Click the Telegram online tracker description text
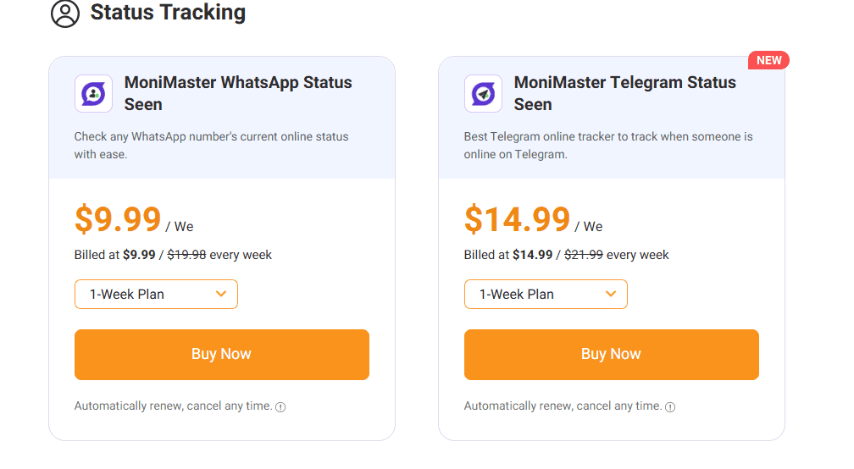The width and height of the screenshot is (854, 469). (607, 145)
